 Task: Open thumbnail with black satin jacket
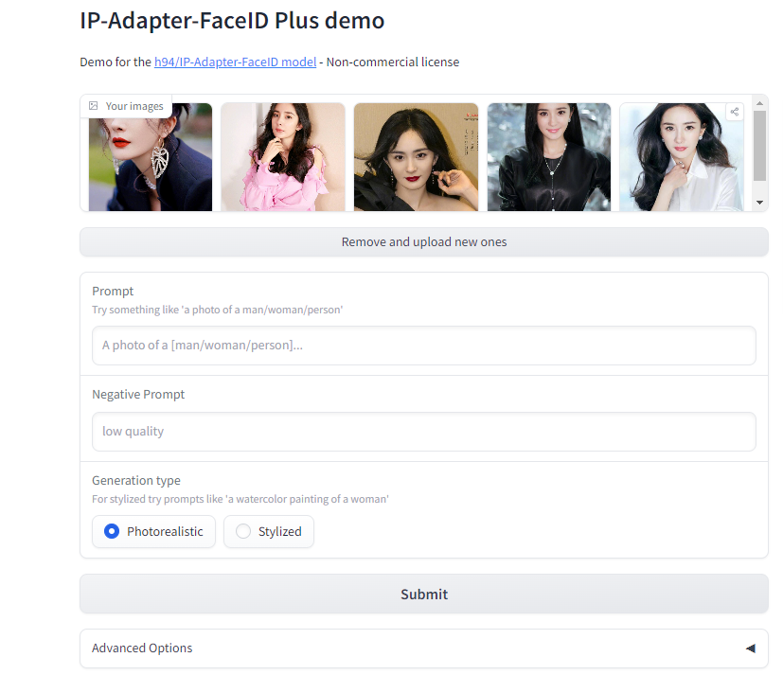point(549,157)
